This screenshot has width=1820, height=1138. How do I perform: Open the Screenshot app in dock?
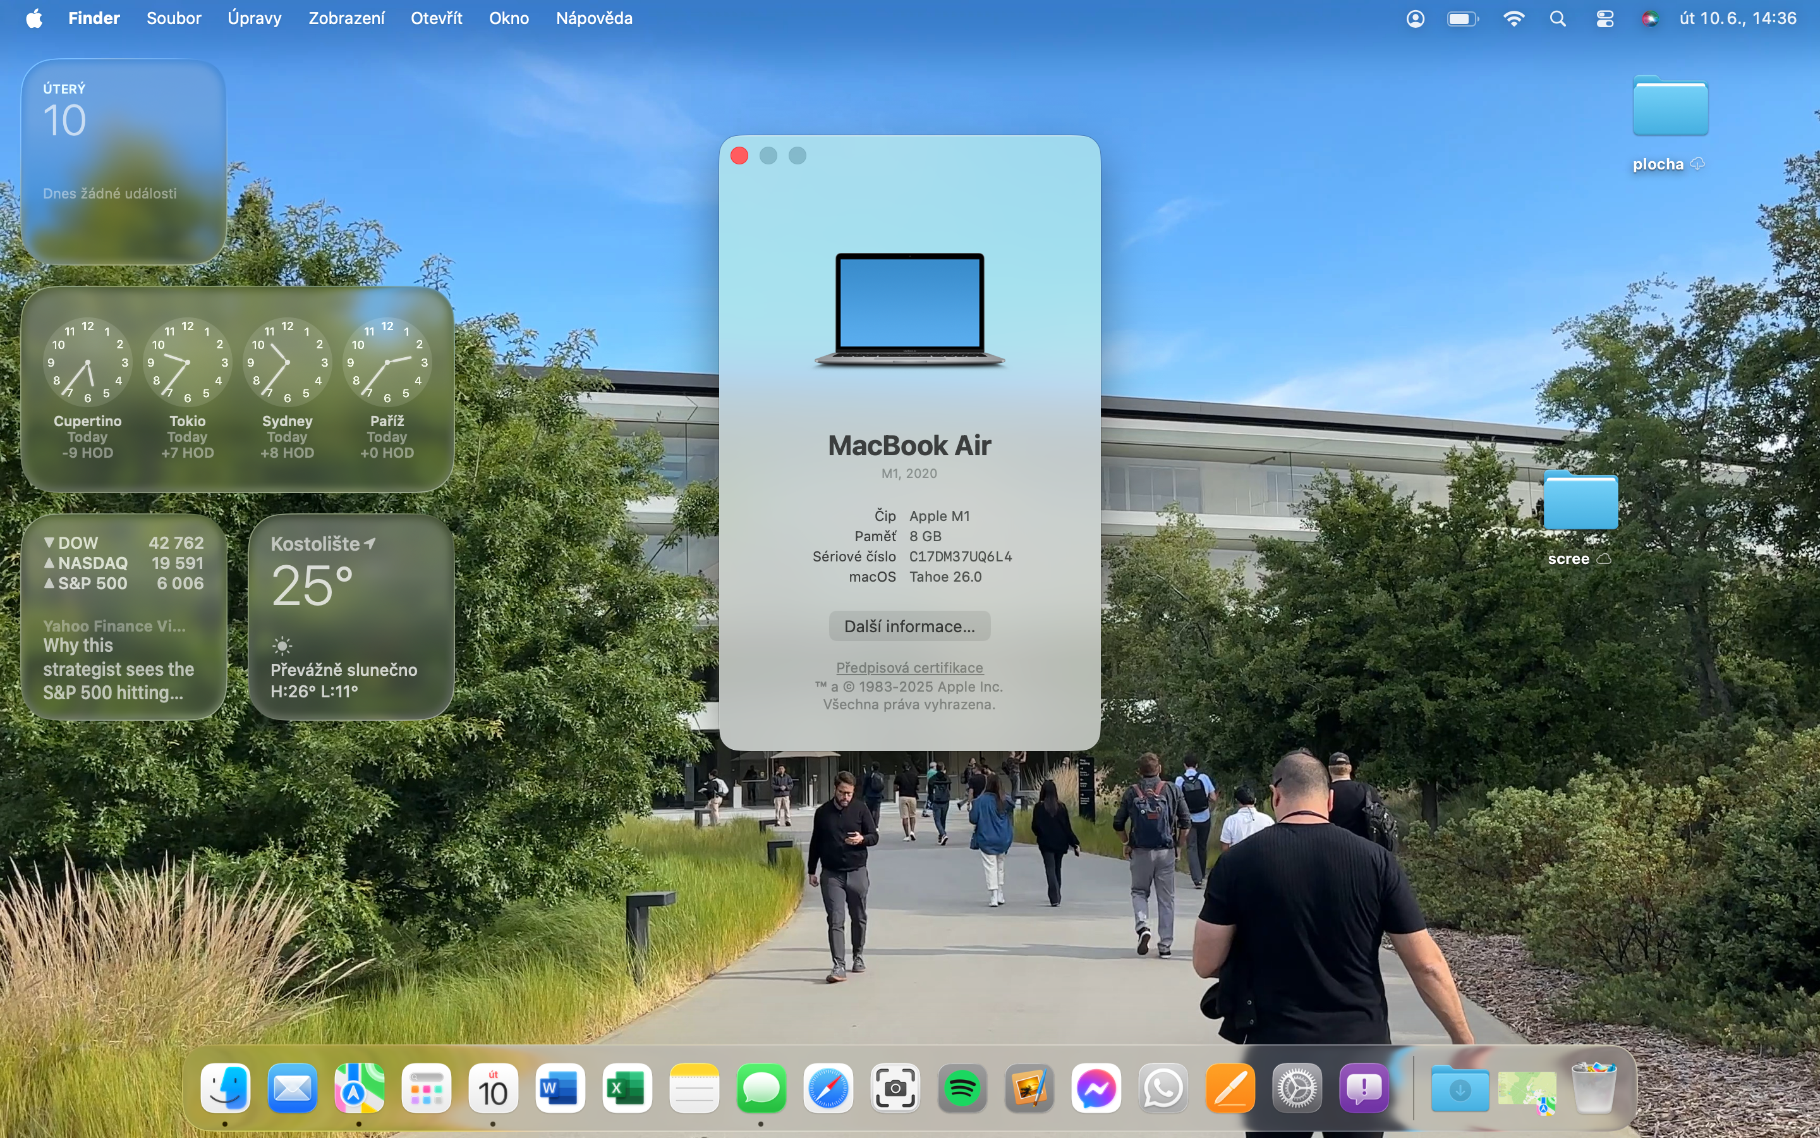[x=895, y=1088]
